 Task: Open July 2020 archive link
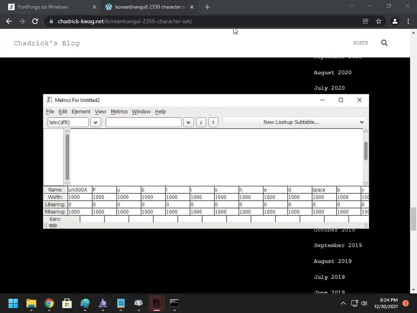pos(329,88)
